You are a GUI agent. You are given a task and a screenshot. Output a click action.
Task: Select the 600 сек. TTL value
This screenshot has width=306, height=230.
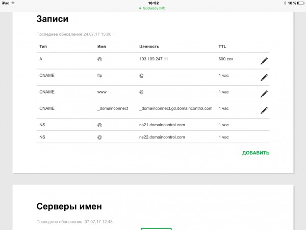pos(226,59)
